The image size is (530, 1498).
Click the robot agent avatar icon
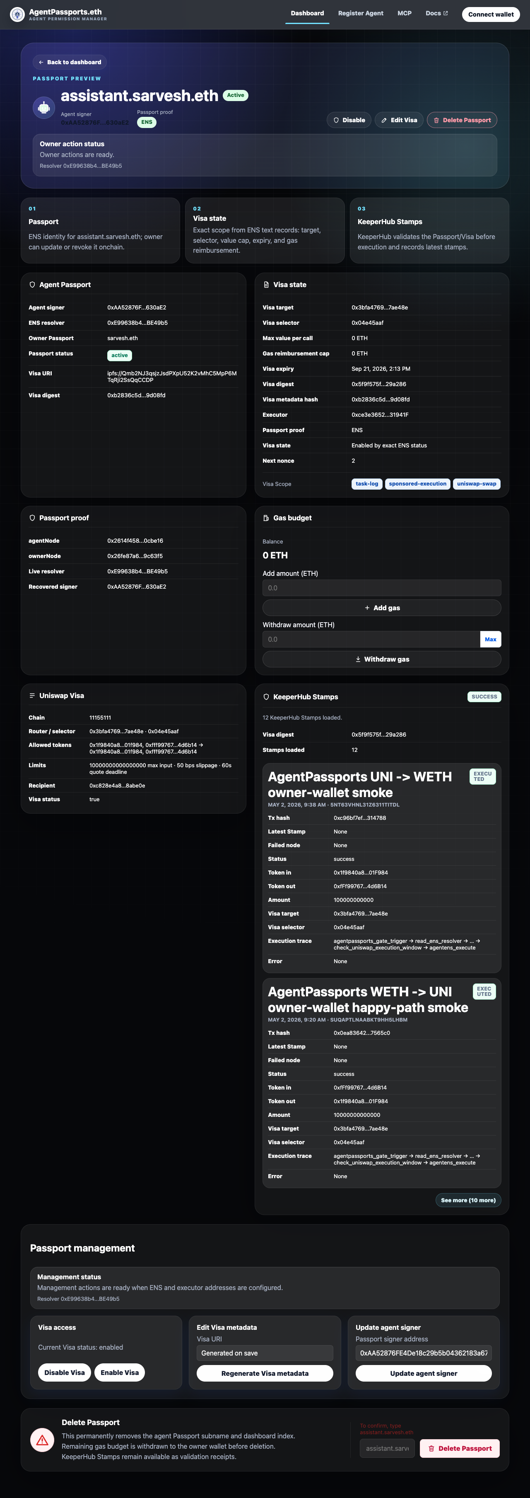[43, 108]
